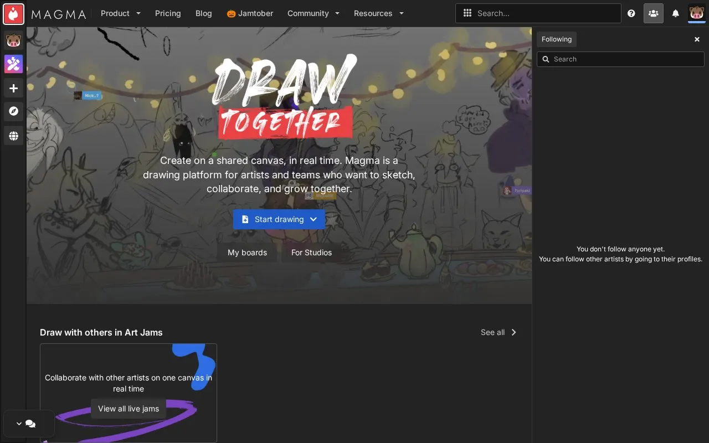709x443 pixels.
Task: Open the purple paint-tools workspace icon
Action: coord(14,64)
